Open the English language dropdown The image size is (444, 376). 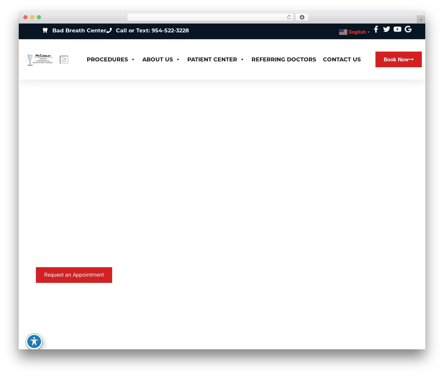359,32
